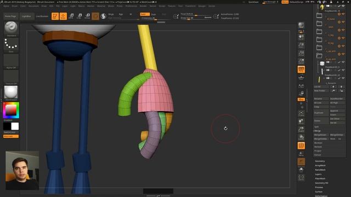Select the Move transform icon in top shelf

point(71,16)
